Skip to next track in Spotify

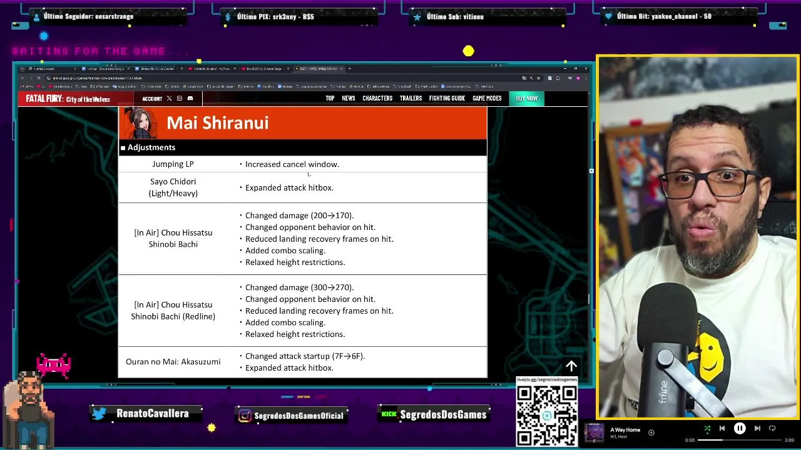tap(757, 428)
